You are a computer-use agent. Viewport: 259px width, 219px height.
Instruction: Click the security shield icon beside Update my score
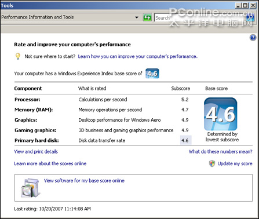pyautogui.click(x=212, y=163)
